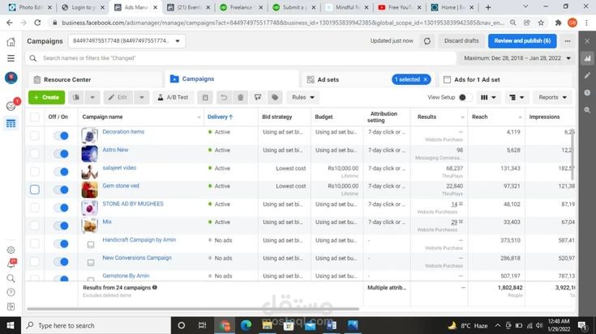Click the export icon beside trash
Screen dimensions: 596x334
(x=258, y=97)
